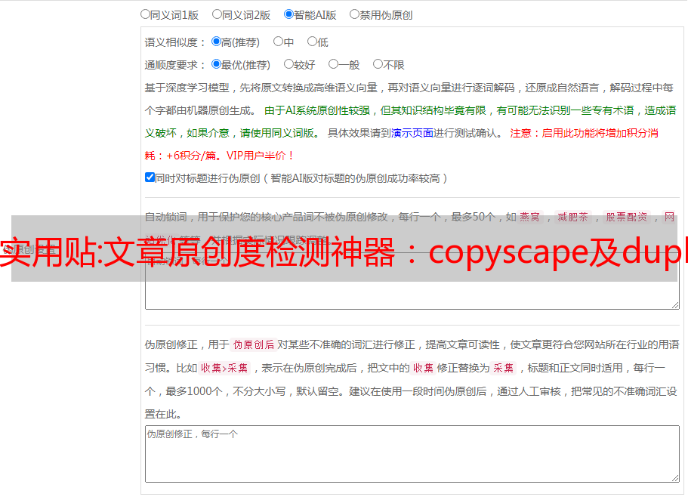688x497 pixels.
Task: Click the 股票配资 example keyword
Action: 627,217
